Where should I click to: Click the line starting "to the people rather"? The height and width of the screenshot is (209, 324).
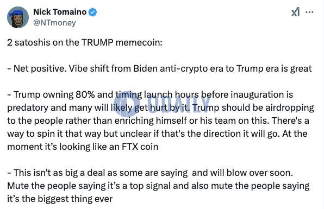coord(158,121)
